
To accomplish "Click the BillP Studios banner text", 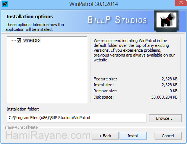I will (117, 20).
